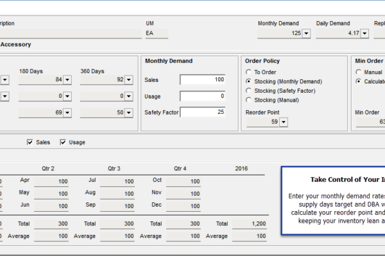Screen dimensions: 385x256
Task: Select the To Order policy radio button
Action: point(248,72)
